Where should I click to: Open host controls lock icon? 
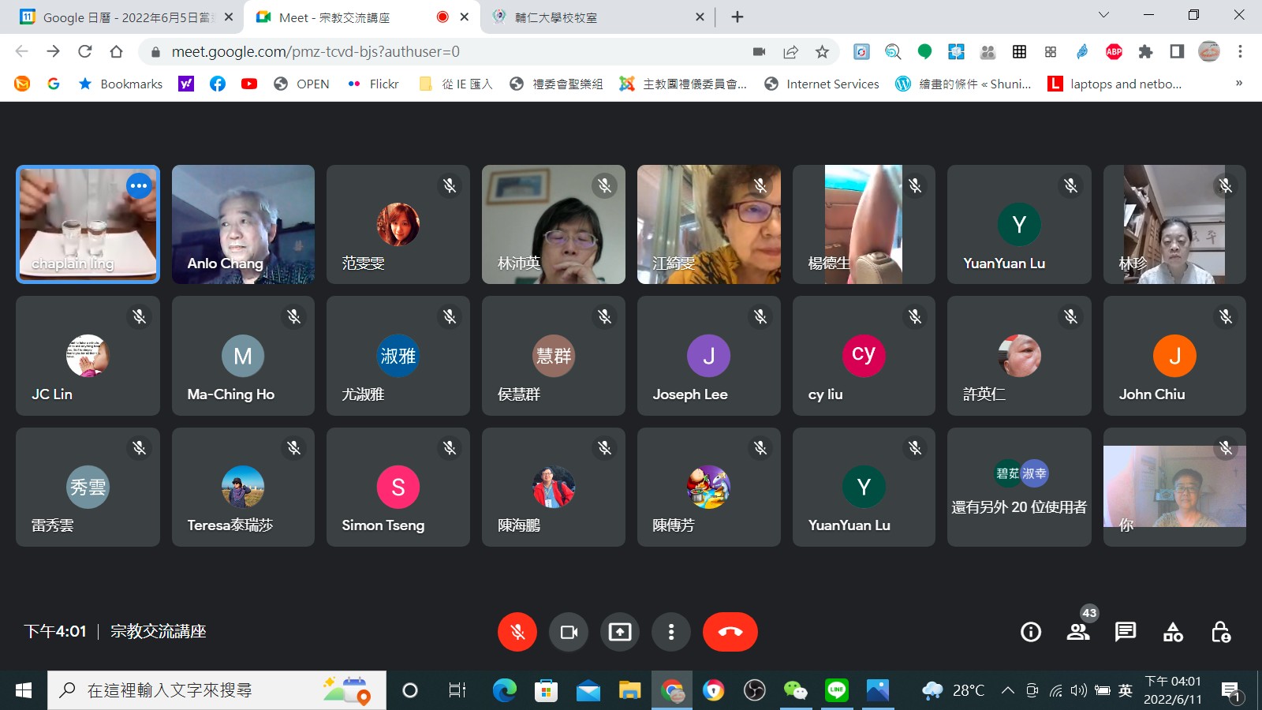pyautogui.click(x=1220, y=632)
